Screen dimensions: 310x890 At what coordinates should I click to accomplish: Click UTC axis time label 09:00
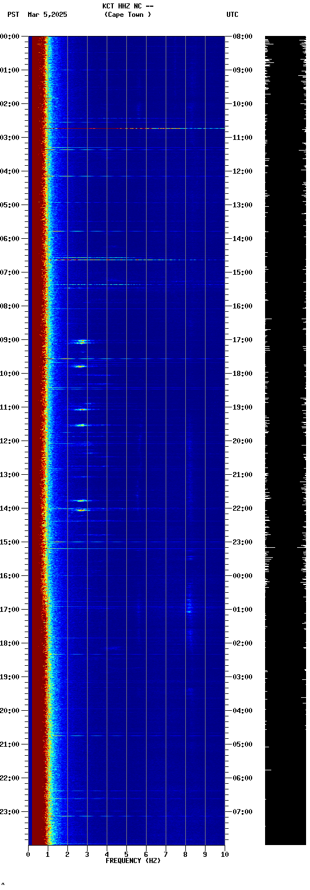(242, 70)
